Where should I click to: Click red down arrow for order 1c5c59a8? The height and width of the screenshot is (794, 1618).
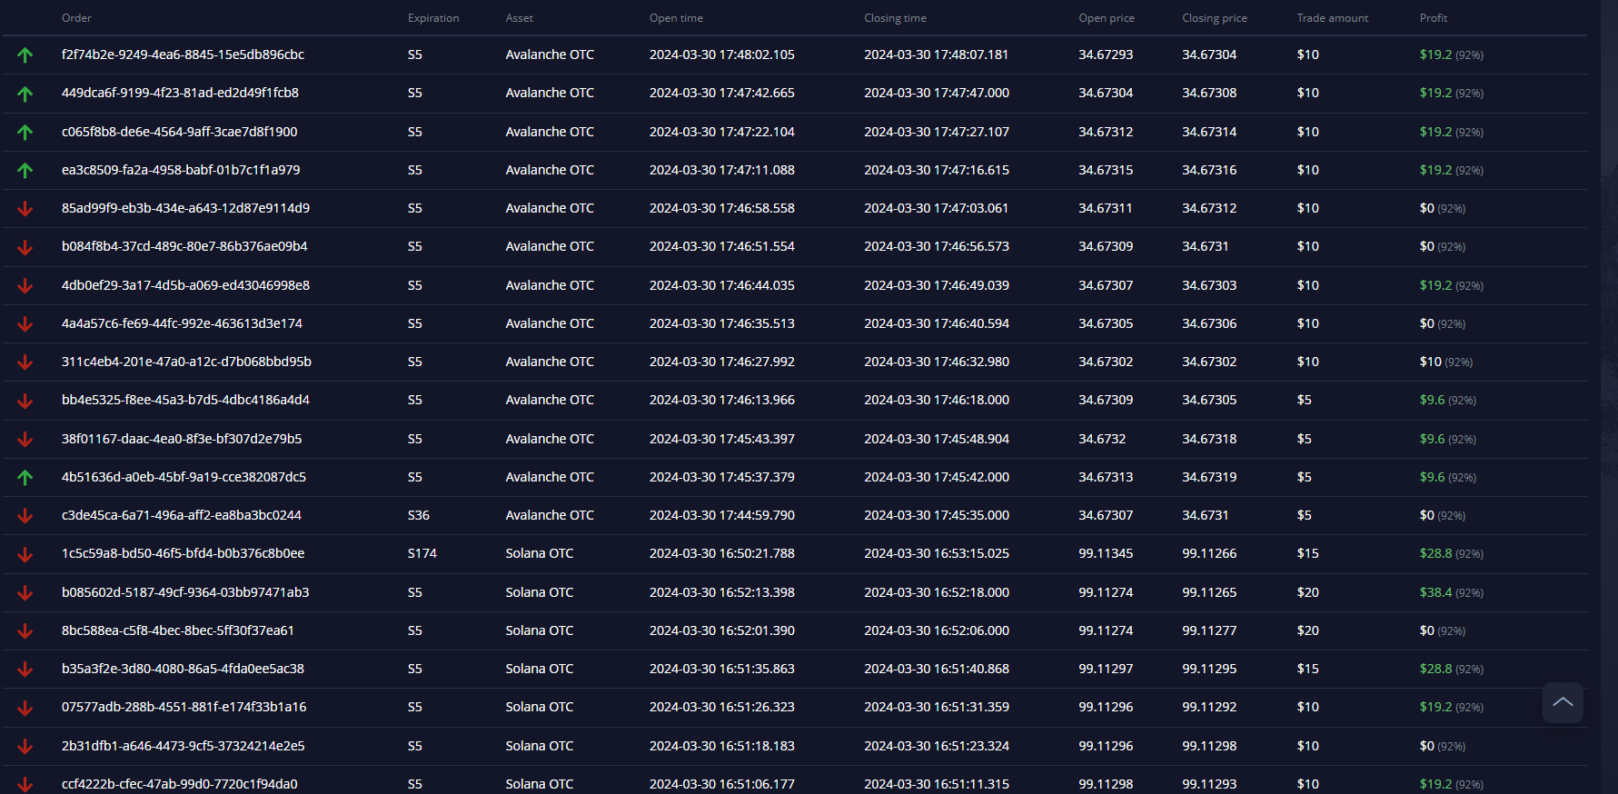pyautogui.click(x=25, y=554)
